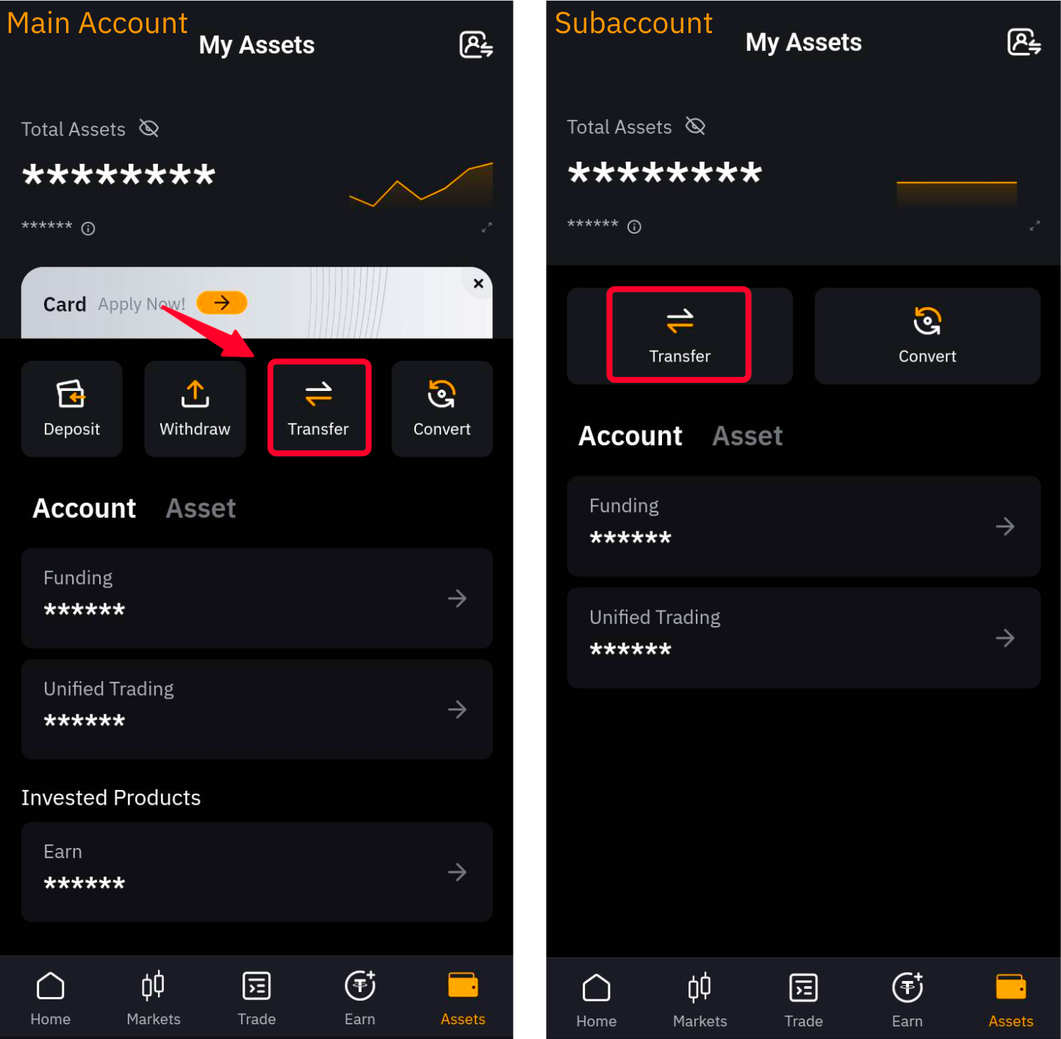Screen dimensions: 1061x1039
Task: Go to Markets in Main Account navigation
Action: coord(154,998)
